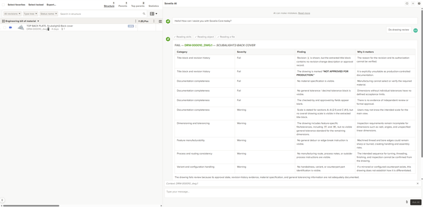This screenshot has height=207, width=423.
Task: Click the Category column header in table
Action: [204, 52]
